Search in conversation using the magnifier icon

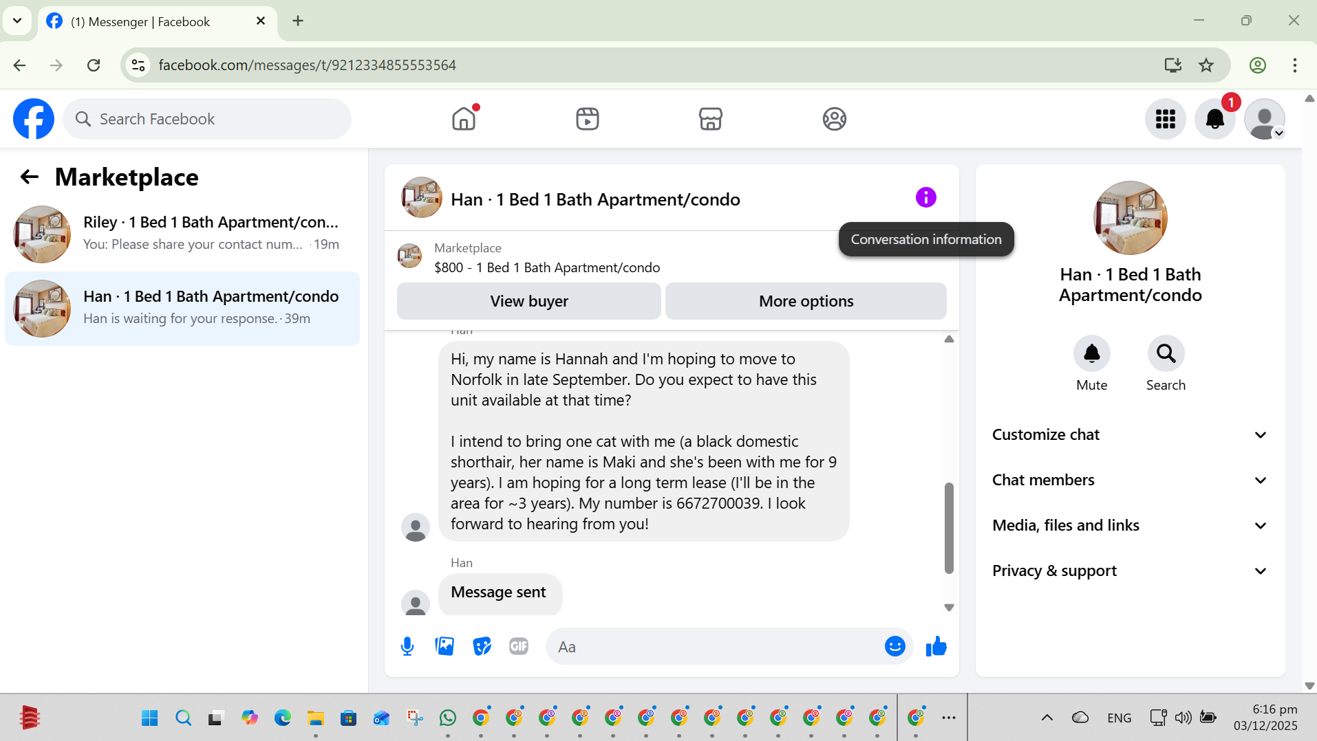coord(1166,354)
